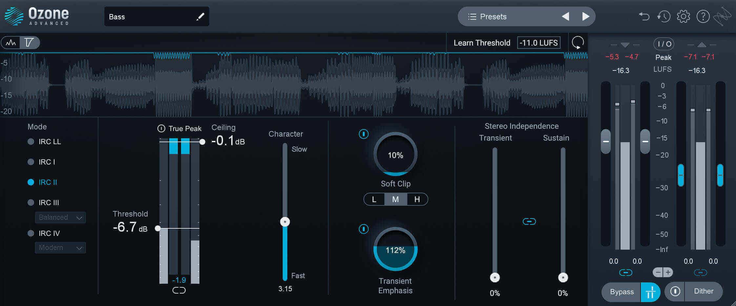Click Peak meter type label
The width and height of the screenshot is (736, 306).
[663, 57]
